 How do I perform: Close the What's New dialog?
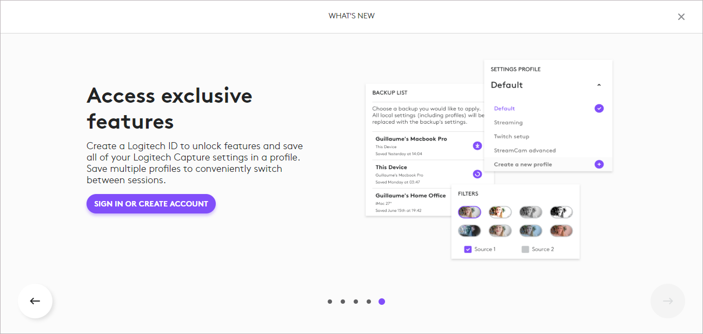[x=681, y=17]
